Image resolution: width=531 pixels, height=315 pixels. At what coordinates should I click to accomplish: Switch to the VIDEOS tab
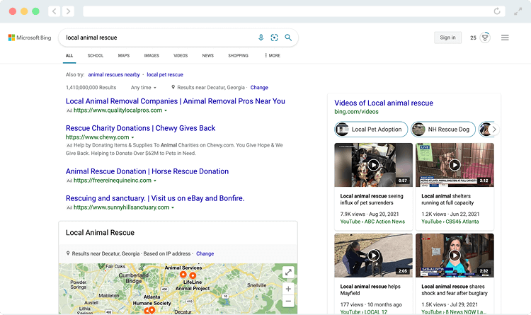tap(181, 55)
